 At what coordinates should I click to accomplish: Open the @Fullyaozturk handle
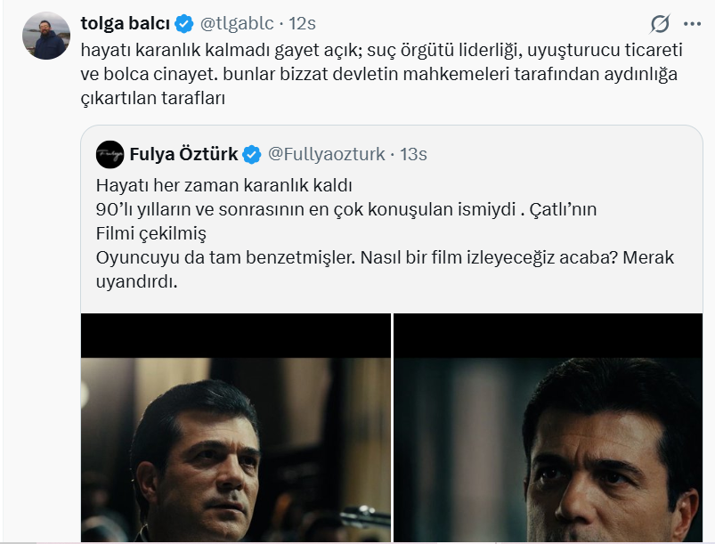tap(326, 154)
